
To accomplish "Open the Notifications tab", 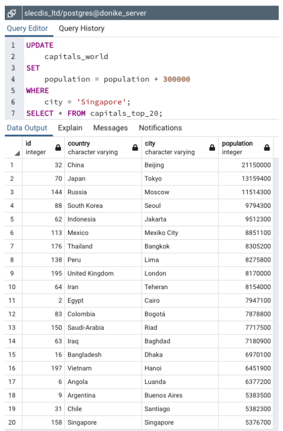I will coord(160,128).
